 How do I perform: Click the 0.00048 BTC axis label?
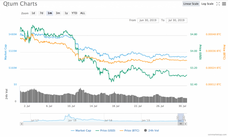click(x=213, y=34)
